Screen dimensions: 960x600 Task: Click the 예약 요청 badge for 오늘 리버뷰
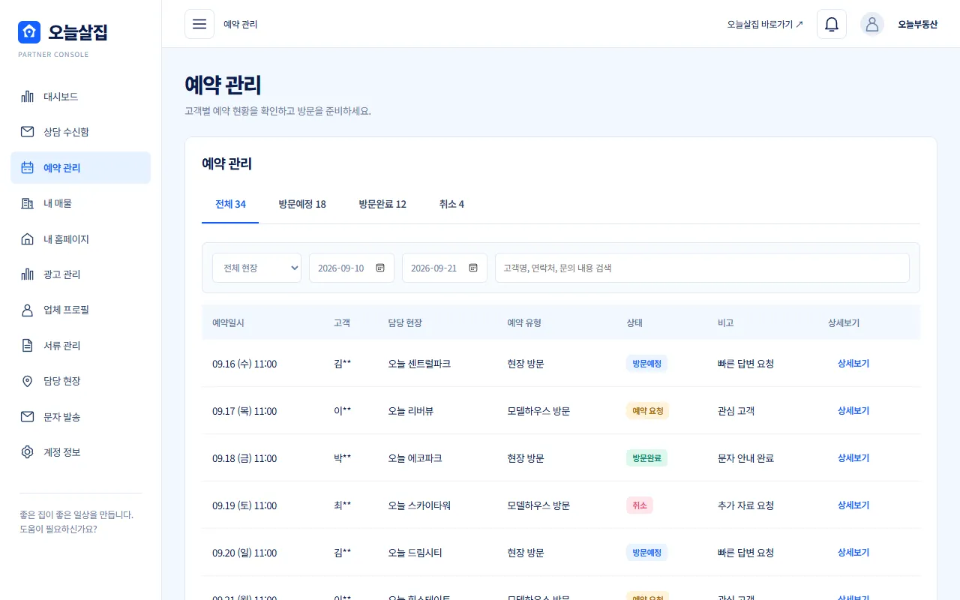[x=647, y=410]
